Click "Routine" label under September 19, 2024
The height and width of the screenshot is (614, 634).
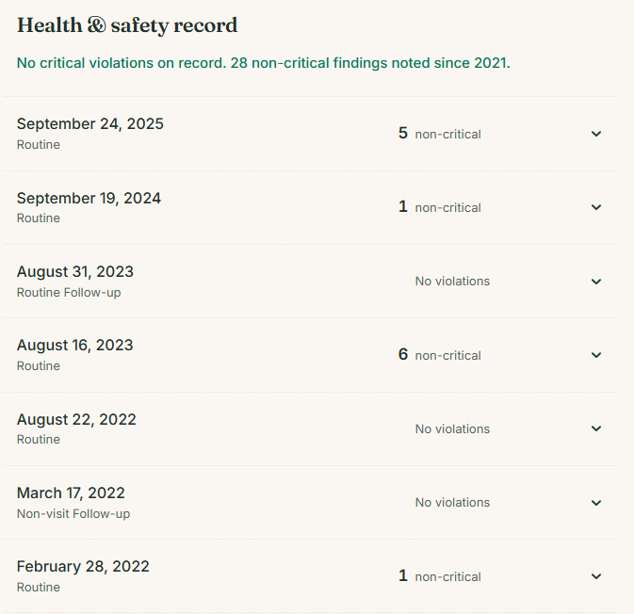39,218
